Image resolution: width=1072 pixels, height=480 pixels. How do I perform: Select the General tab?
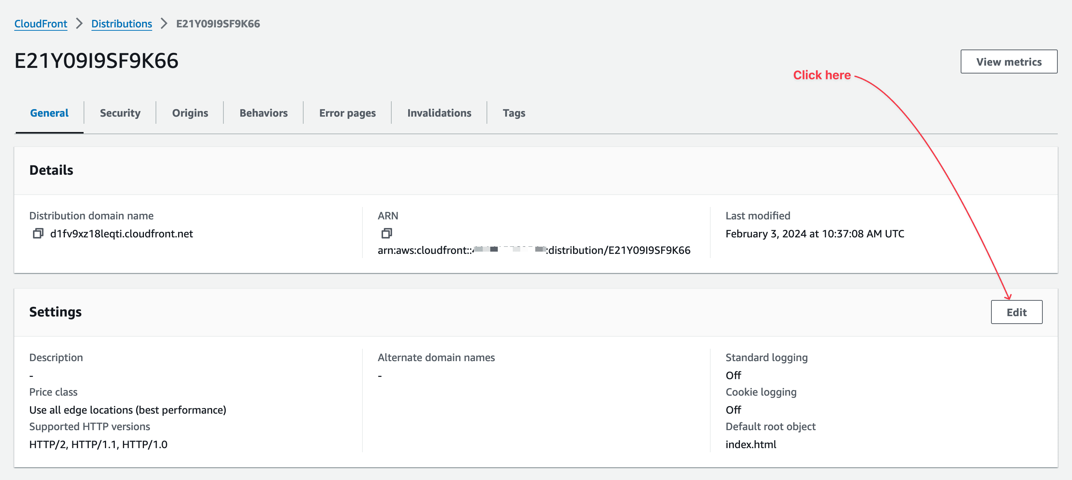pos(49,112)
